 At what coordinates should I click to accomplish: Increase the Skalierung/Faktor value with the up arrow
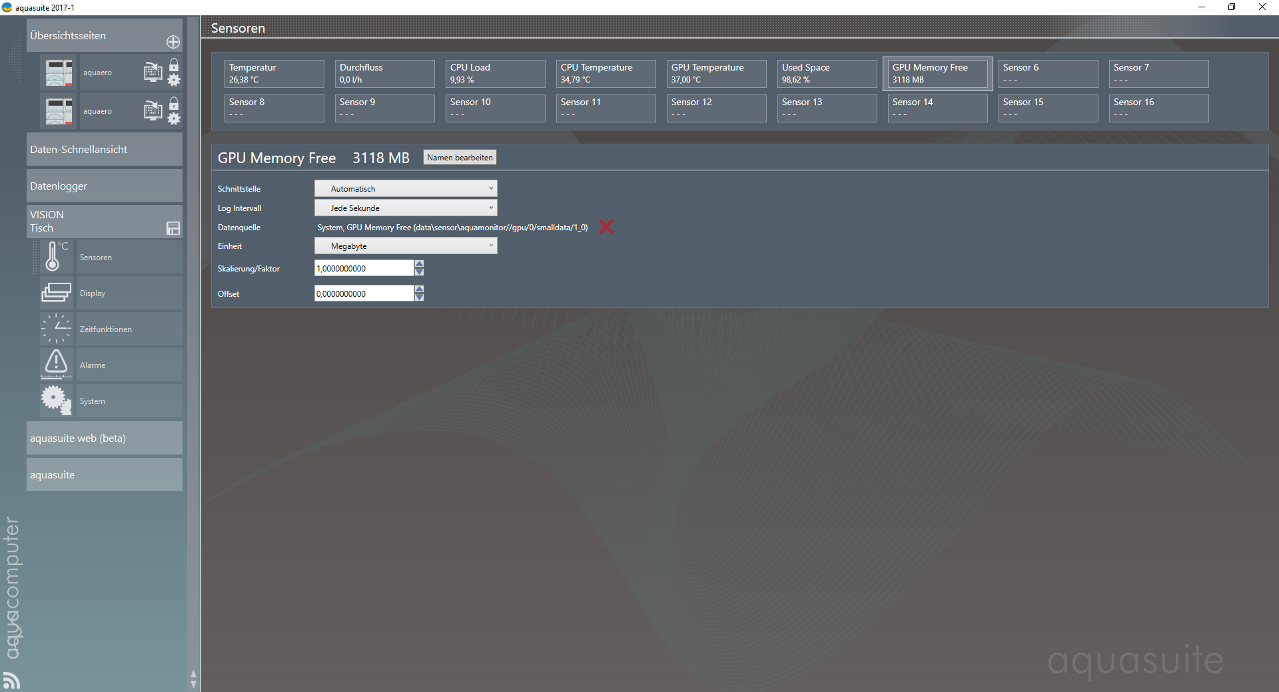point(419,264)
